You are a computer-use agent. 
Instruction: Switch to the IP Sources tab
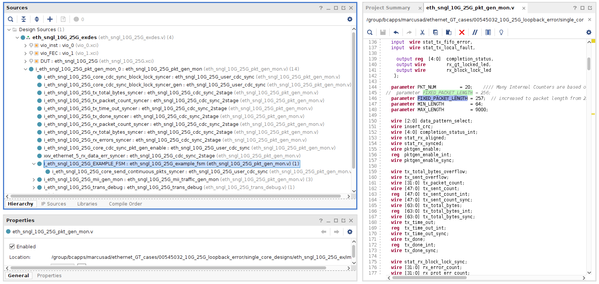(x=54, y=204)
